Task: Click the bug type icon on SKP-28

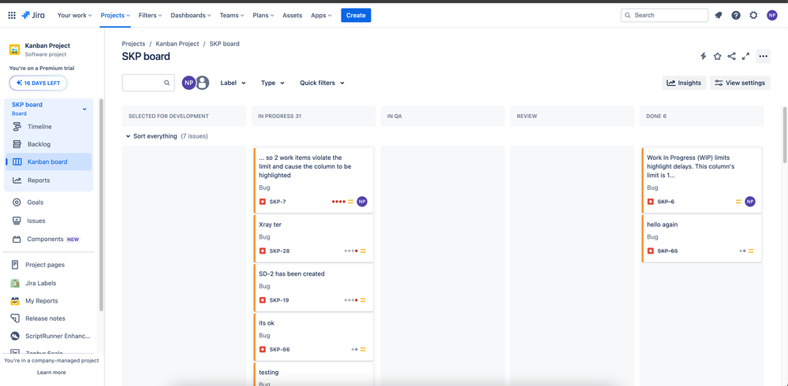Action: 263,251
